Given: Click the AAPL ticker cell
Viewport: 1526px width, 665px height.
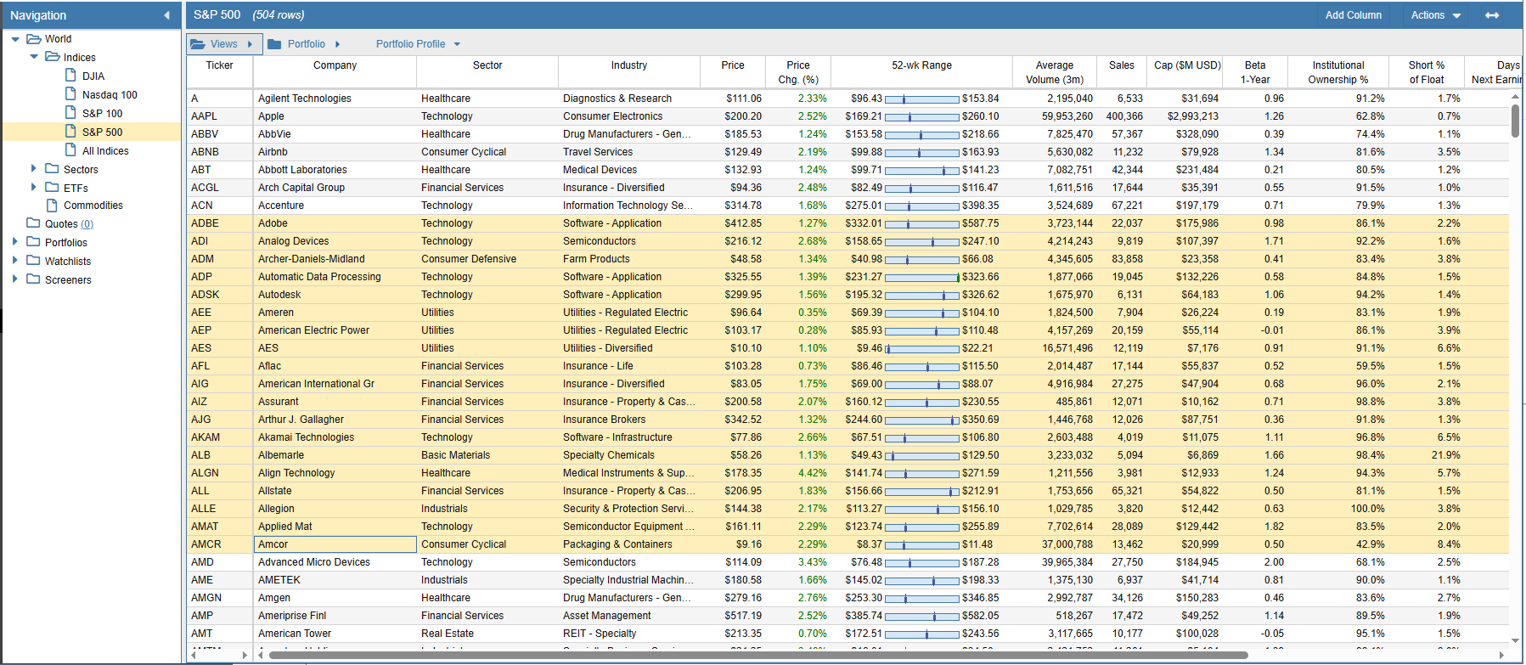Looking at the screenshot, I should (x=220, y=116).
